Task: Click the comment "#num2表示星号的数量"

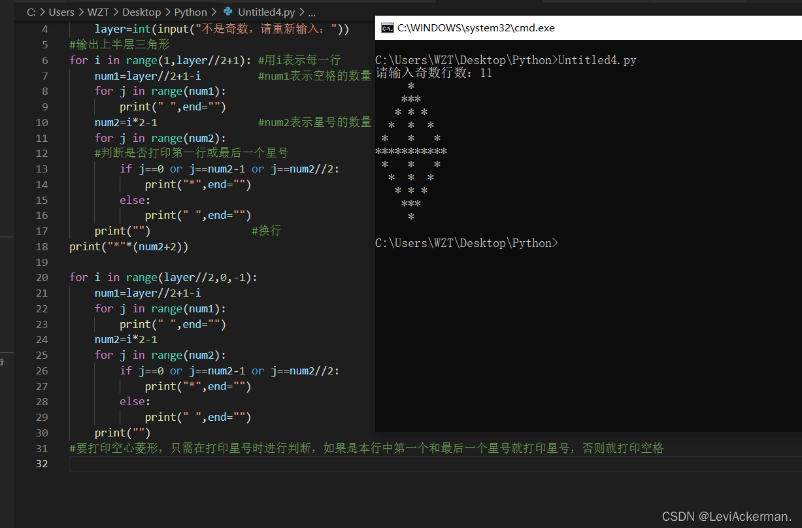Action: pos(315,122)
